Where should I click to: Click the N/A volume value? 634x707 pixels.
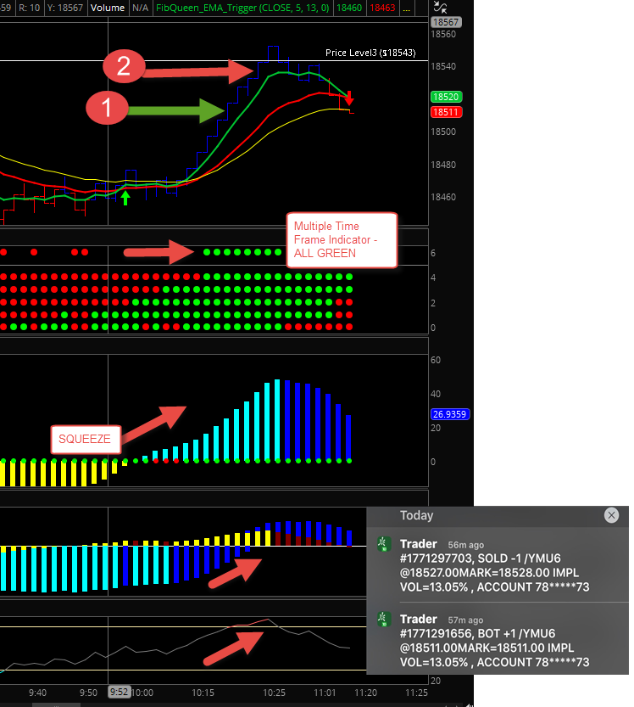click(140, 8)
